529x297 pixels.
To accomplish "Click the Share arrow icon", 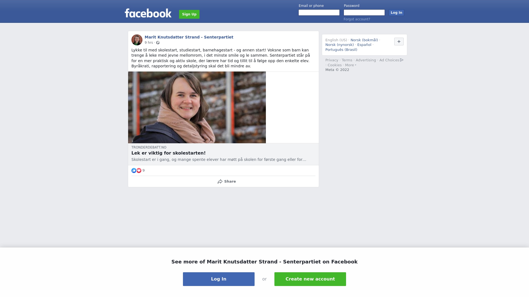I will click(x=220, y=182).
